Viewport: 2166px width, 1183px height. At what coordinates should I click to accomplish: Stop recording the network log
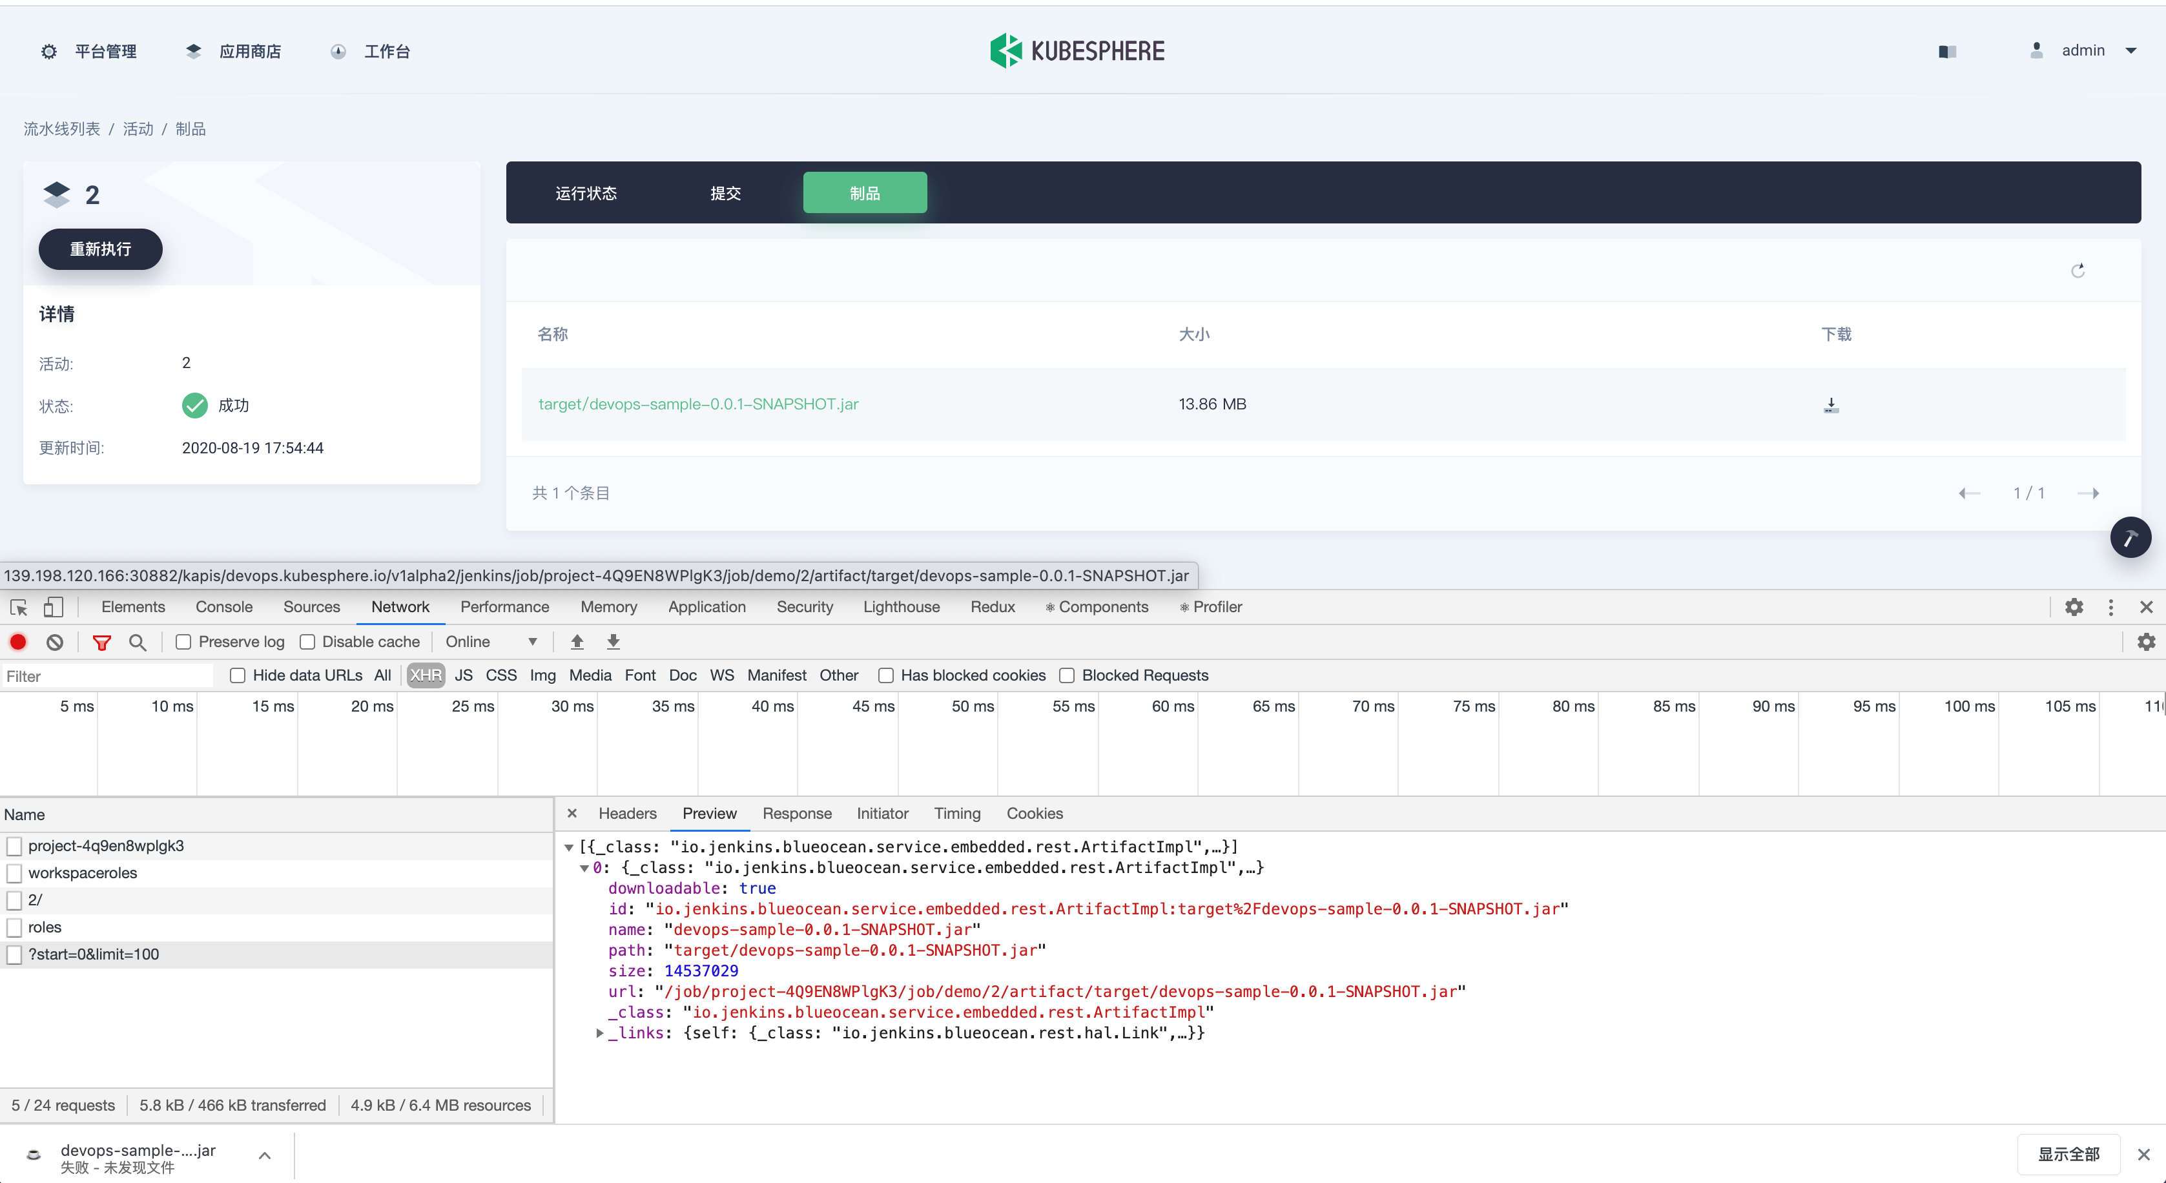tap(17, 643)
